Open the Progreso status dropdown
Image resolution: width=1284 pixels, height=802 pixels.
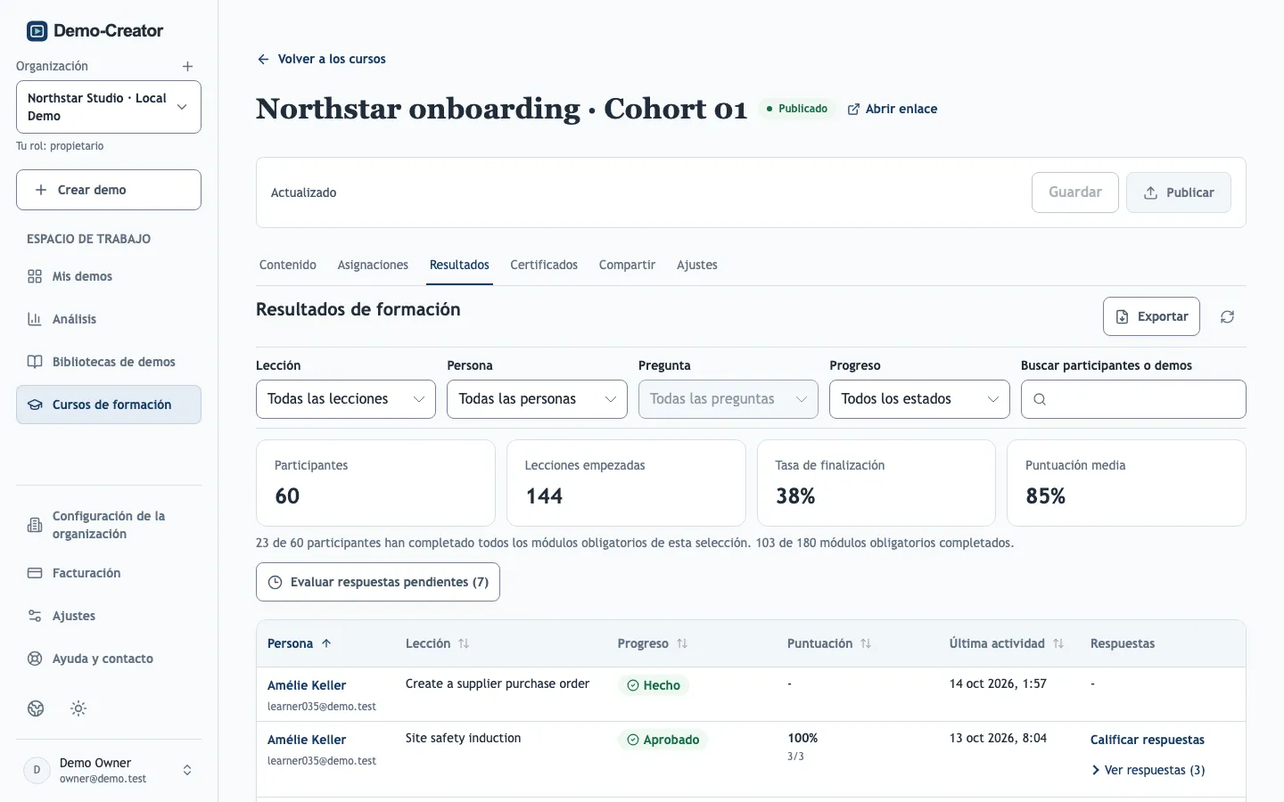pyautogui.click(x=919, y=399)
